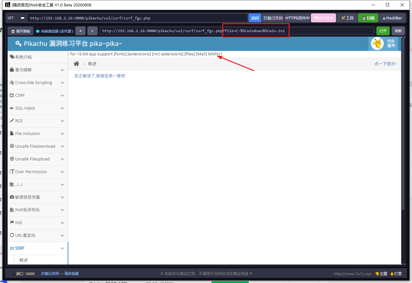Click the browser back arrow button
This screenshot has width=412, height=283.
80,31
